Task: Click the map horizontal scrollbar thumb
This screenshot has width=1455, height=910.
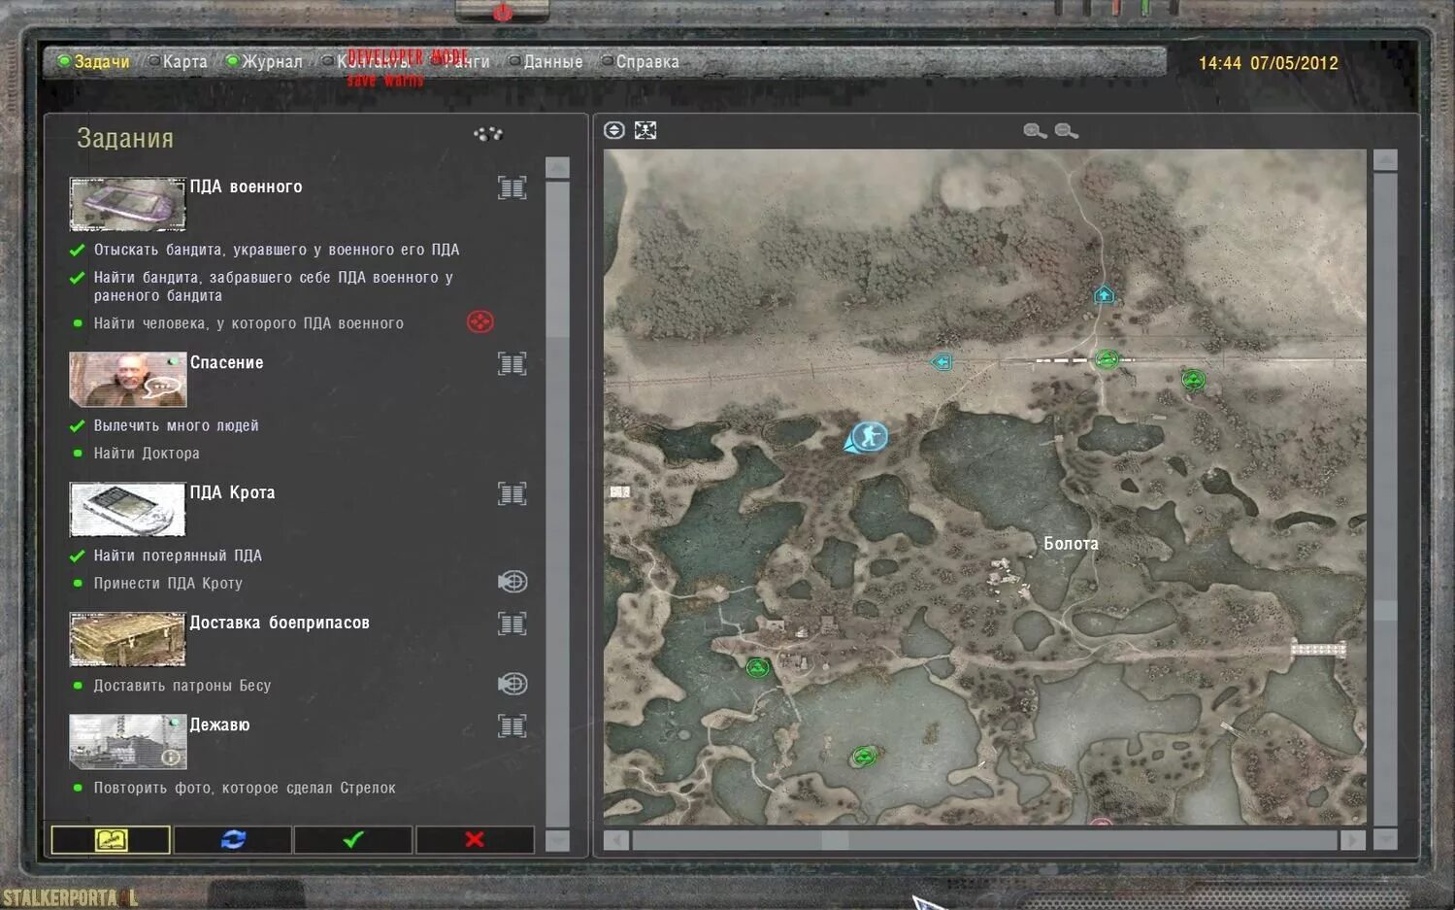Action: (836, 840)
